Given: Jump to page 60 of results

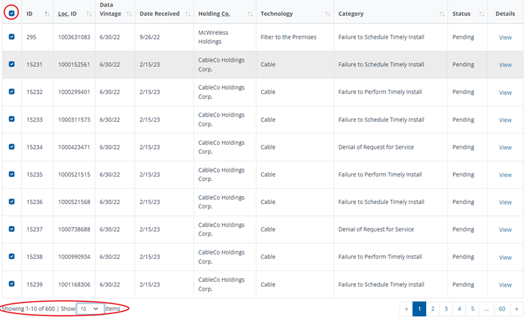Looking at the screenshot, I should click(x=502, y=309).
